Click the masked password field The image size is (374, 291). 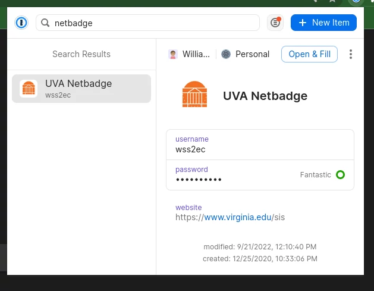[260, 175]
